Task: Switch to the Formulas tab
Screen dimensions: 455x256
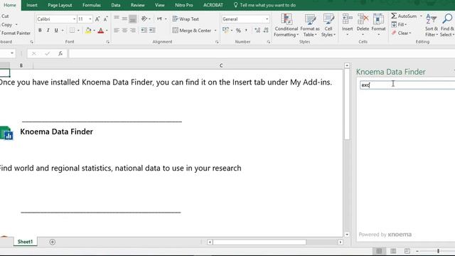Action: pyautogui.click(x=92, y=5)
